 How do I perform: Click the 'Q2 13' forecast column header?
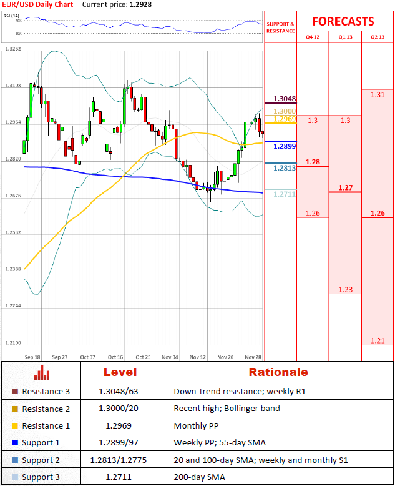tap(378, 37)
